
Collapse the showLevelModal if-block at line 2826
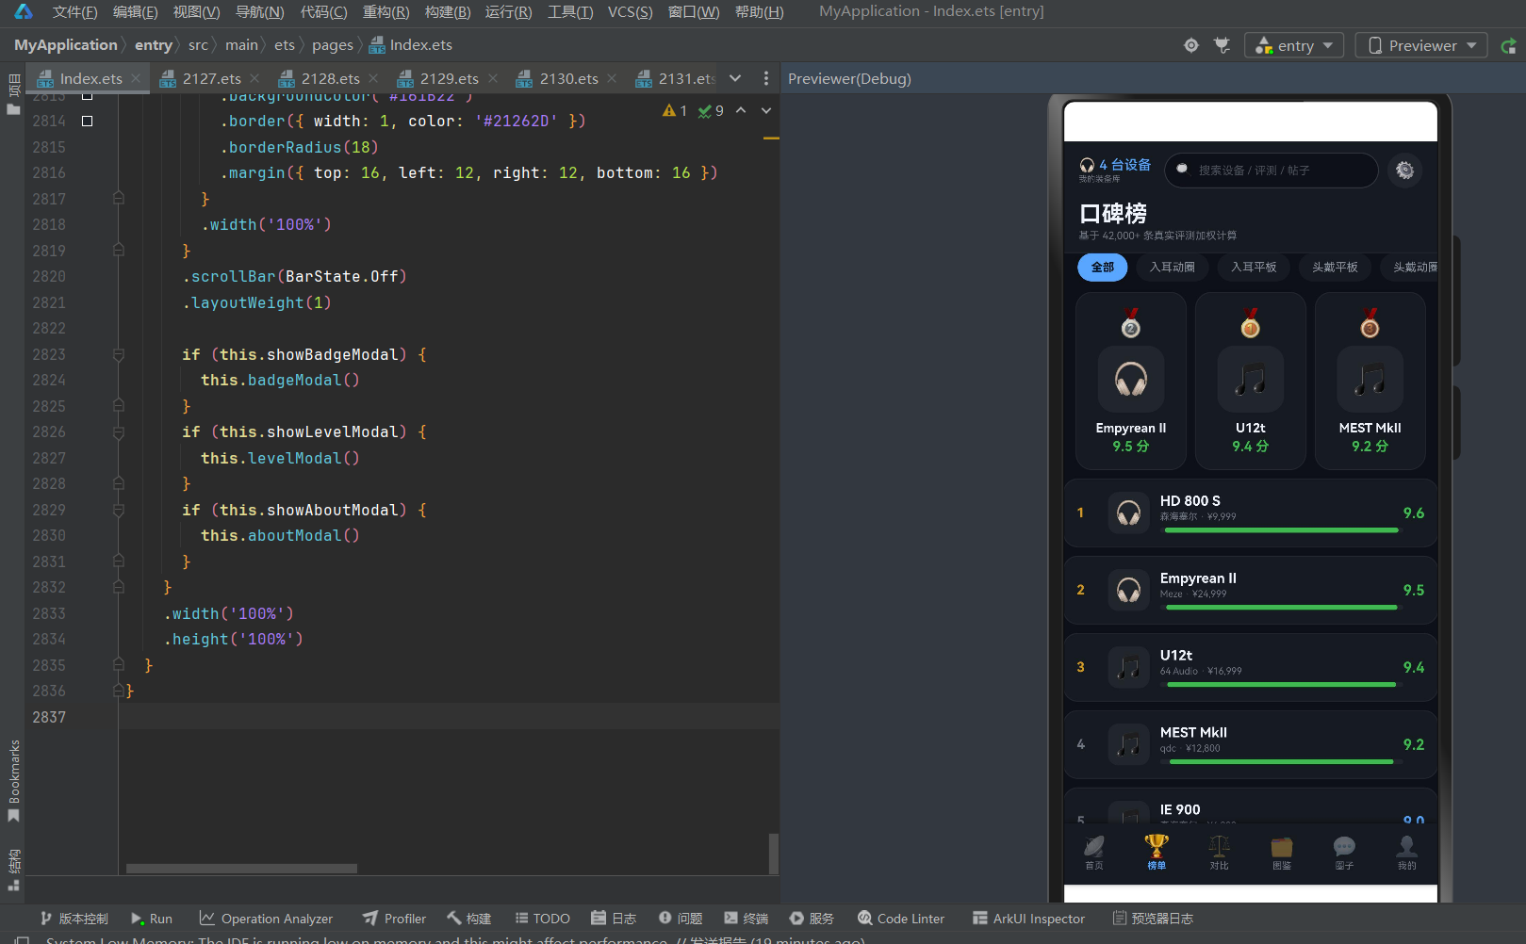coord(119,432)
